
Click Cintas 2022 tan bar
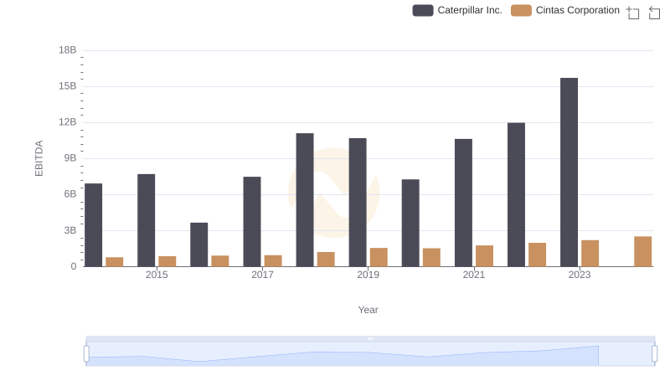click(537, 255)
